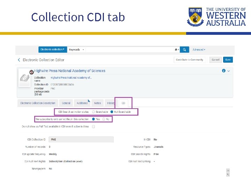The image size is (251, 188).
Task: Click the blue info icon
Action: [x=223, y=71]
